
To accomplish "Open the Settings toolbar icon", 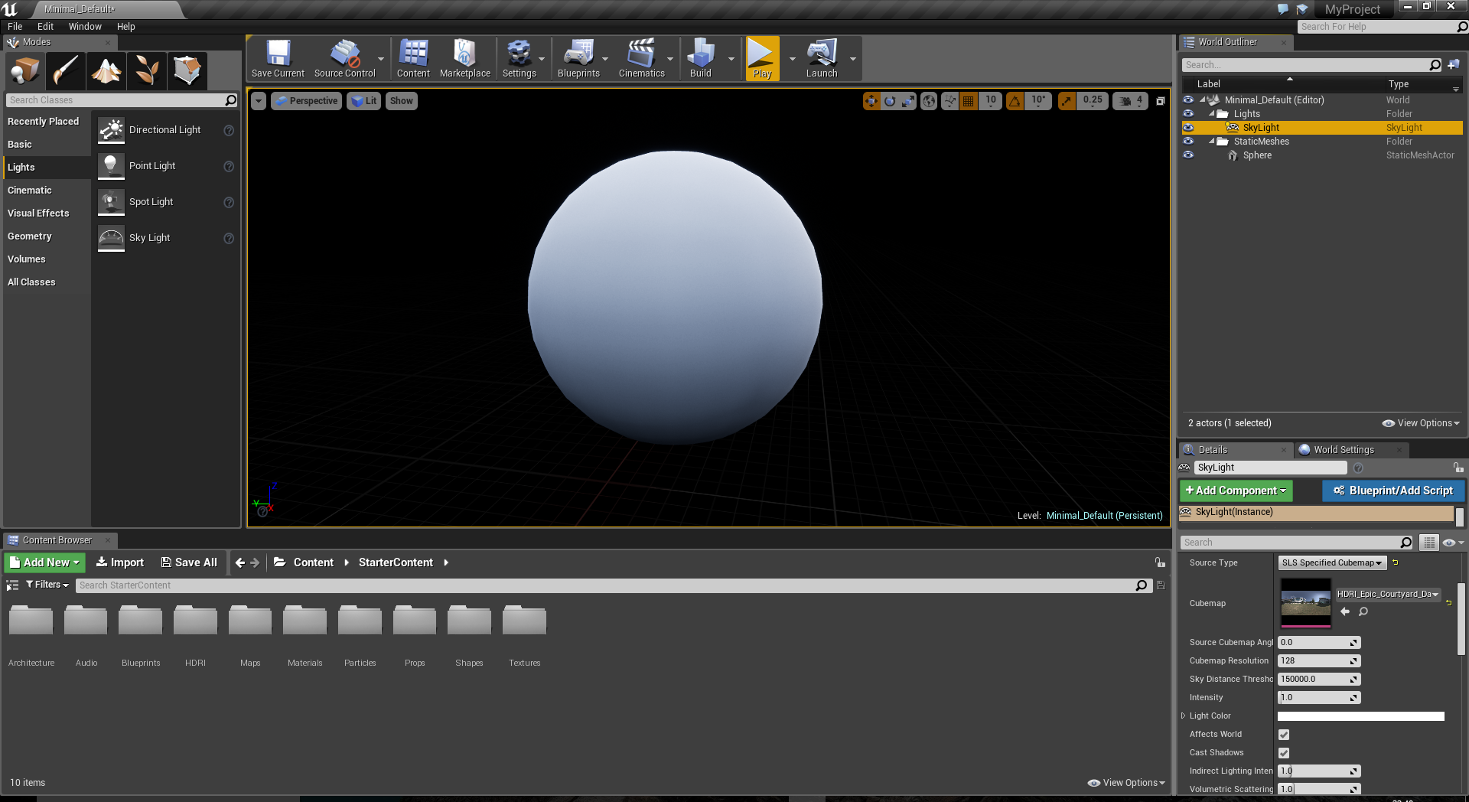I will [x=519, y=58].
